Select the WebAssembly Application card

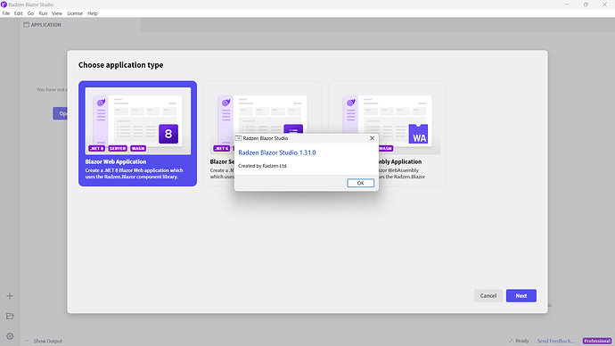(x=388, y=134)
